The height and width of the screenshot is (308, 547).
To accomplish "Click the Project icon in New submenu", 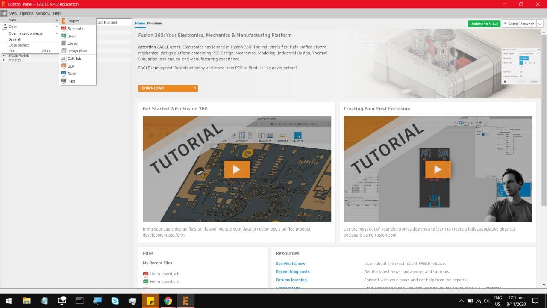I will [x=63, y=21].
